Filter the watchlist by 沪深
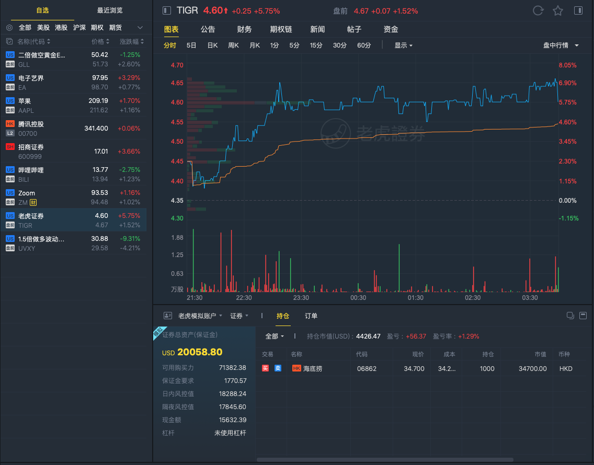Viewport: 594px width, 465px height. (x=79, y=28)
